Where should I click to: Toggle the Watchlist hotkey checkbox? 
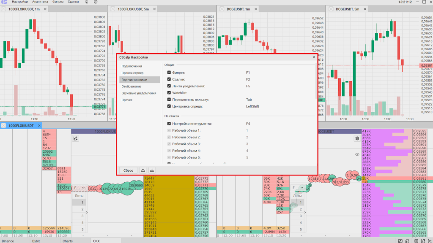click(169, 93)
